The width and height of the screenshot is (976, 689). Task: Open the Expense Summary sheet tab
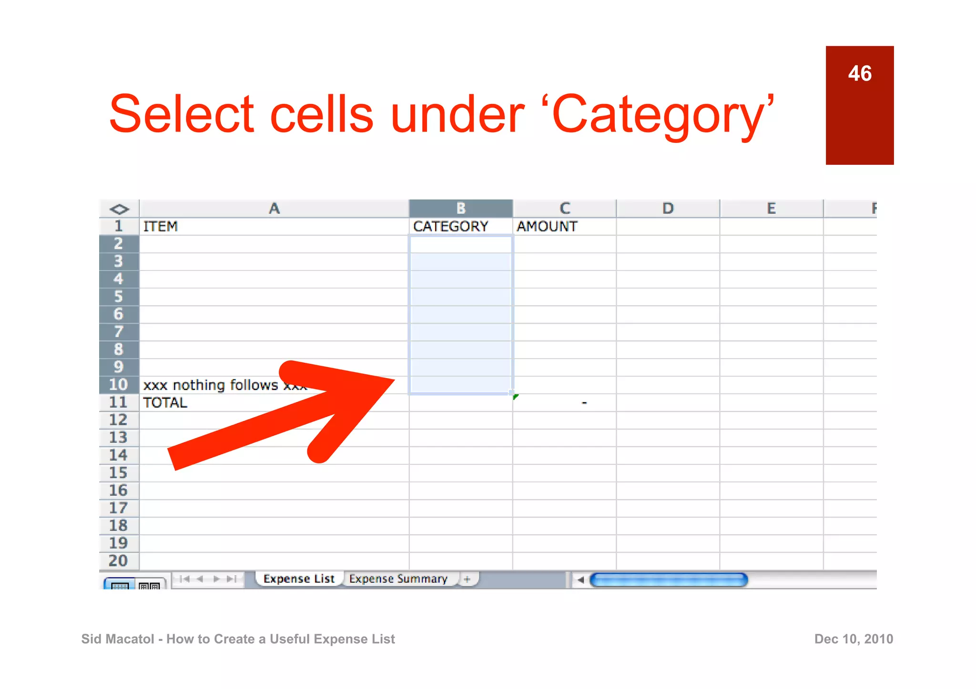click(x=398, y=579)
